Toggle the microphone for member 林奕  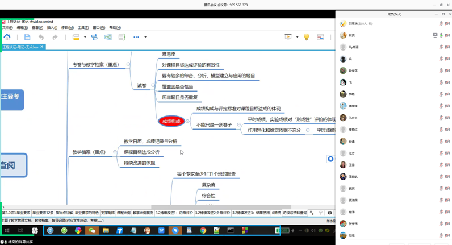(441, 35)
